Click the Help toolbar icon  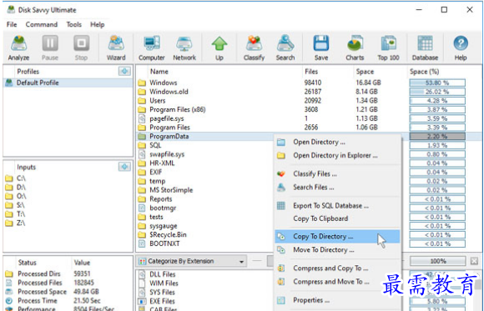[461, 48]
